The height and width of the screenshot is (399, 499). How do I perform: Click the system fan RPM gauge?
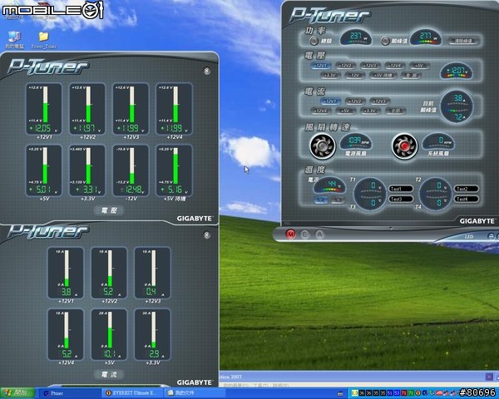click(438, 141)
